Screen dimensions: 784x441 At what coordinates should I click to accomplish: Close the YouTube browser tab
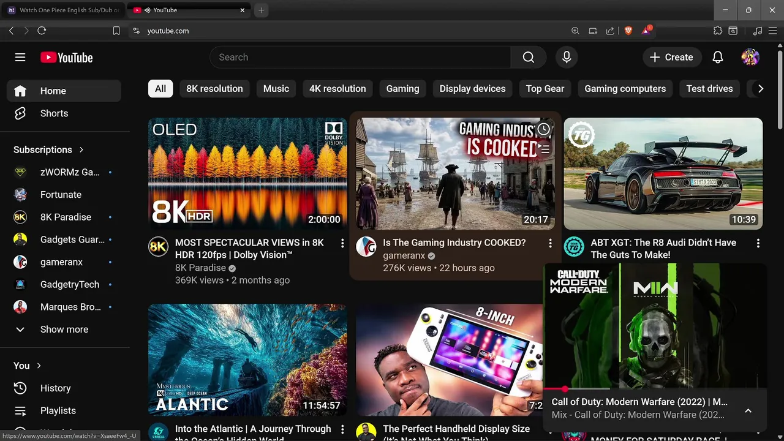tap(243, 10)
